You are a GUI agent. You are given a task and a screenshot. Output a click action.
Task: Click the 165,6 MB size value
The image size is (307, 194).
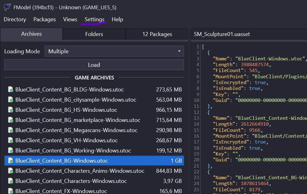pyautogui.click(x=171, y=191)
